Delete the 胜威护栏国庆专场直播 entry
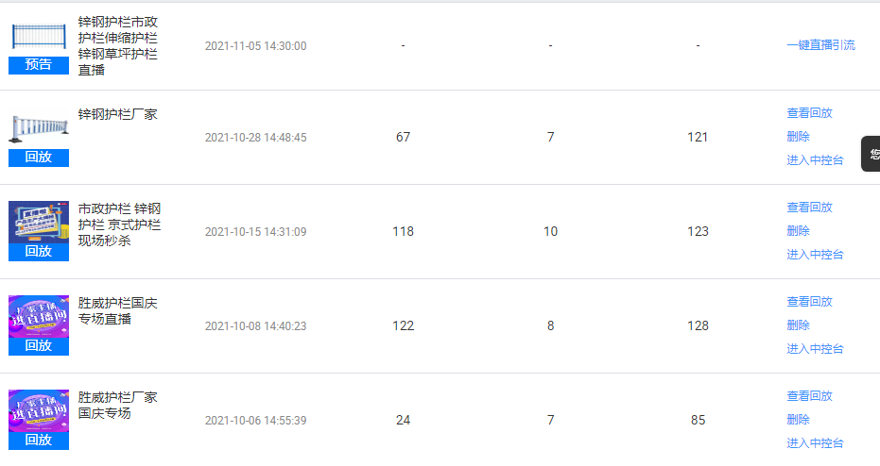This screenshot has height=466, width=880. tap(798, 325)
